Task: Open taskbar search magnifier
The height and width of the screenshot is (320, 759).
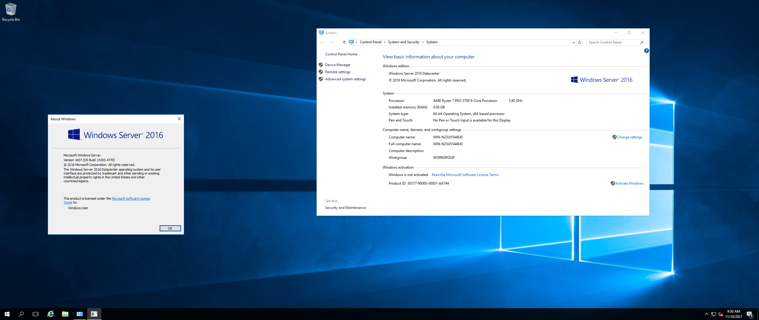Action: click(21, 314)
